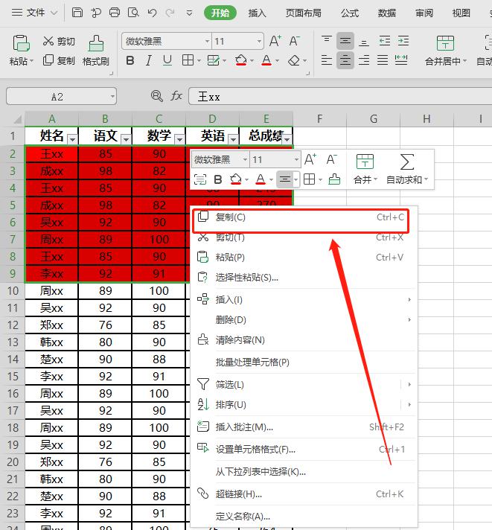Click Merge and Center (合并居中) button
Viewport: 492px width, 530px height.
pyautogui.click(x=445, y=51)
